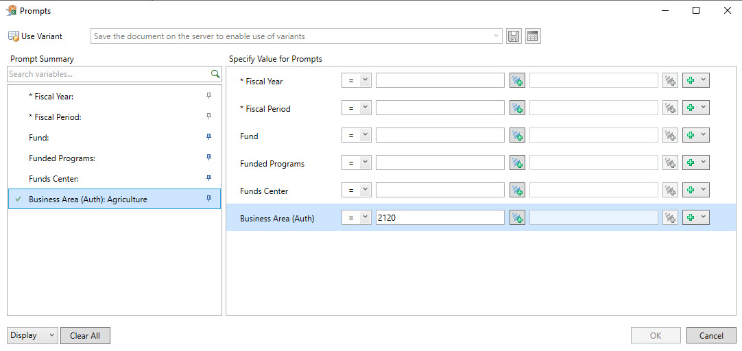Image resolution: width=742 pixels, height=351 pixels.
Task: Click the disabled upper value help in the Funds Center row
Action: pos(670,191)
